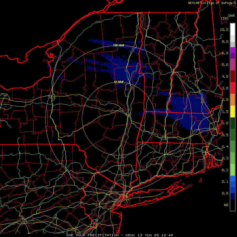Image resolution: width=237 pixels, height=237 pixels.
Task: Click the 50 NMI range ring label
Action: point(118,82)
